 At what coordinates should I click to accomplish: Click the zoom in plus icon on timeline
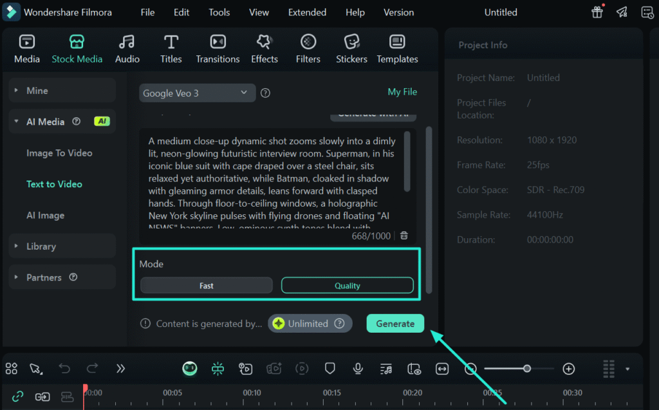[x=568, y=369]
